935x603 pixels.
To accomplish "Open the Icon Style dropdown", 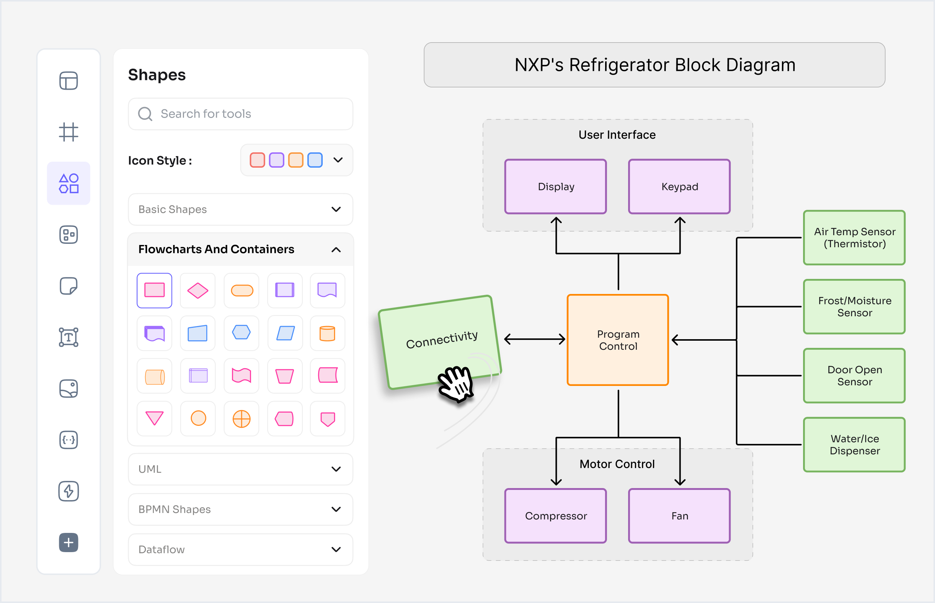I will click(296, 160).
